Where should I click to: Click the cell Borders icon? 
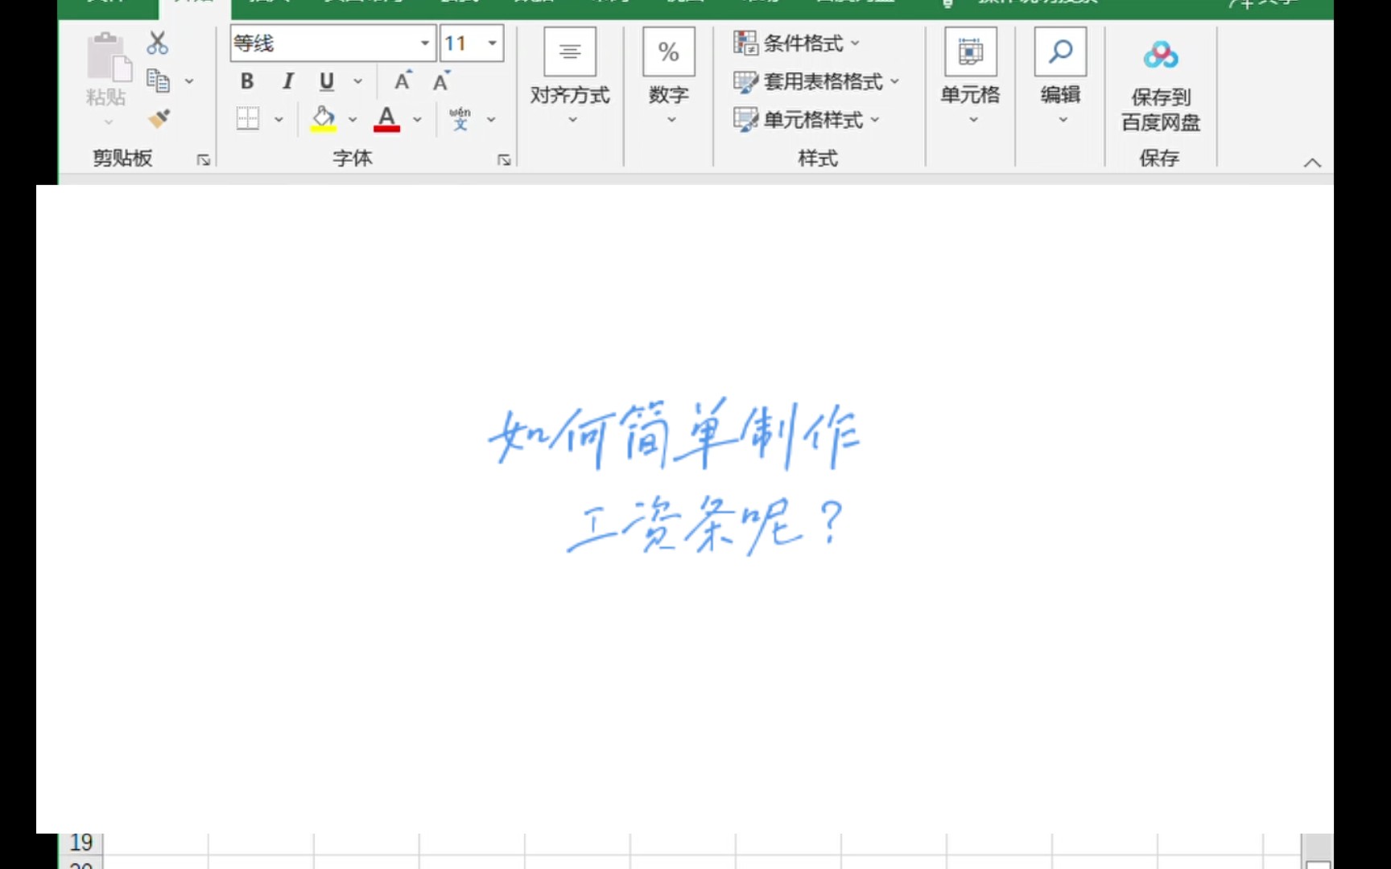pyautogui.click(x=248, y=119)
